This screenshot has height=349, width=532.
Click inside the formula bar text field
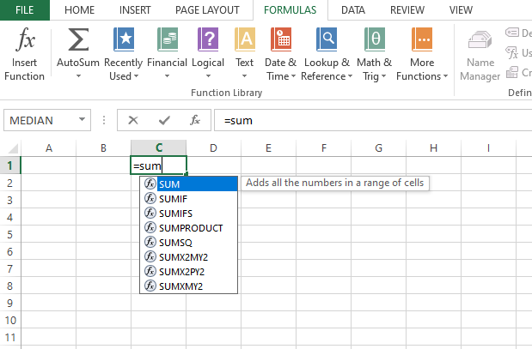pos(370,121)
